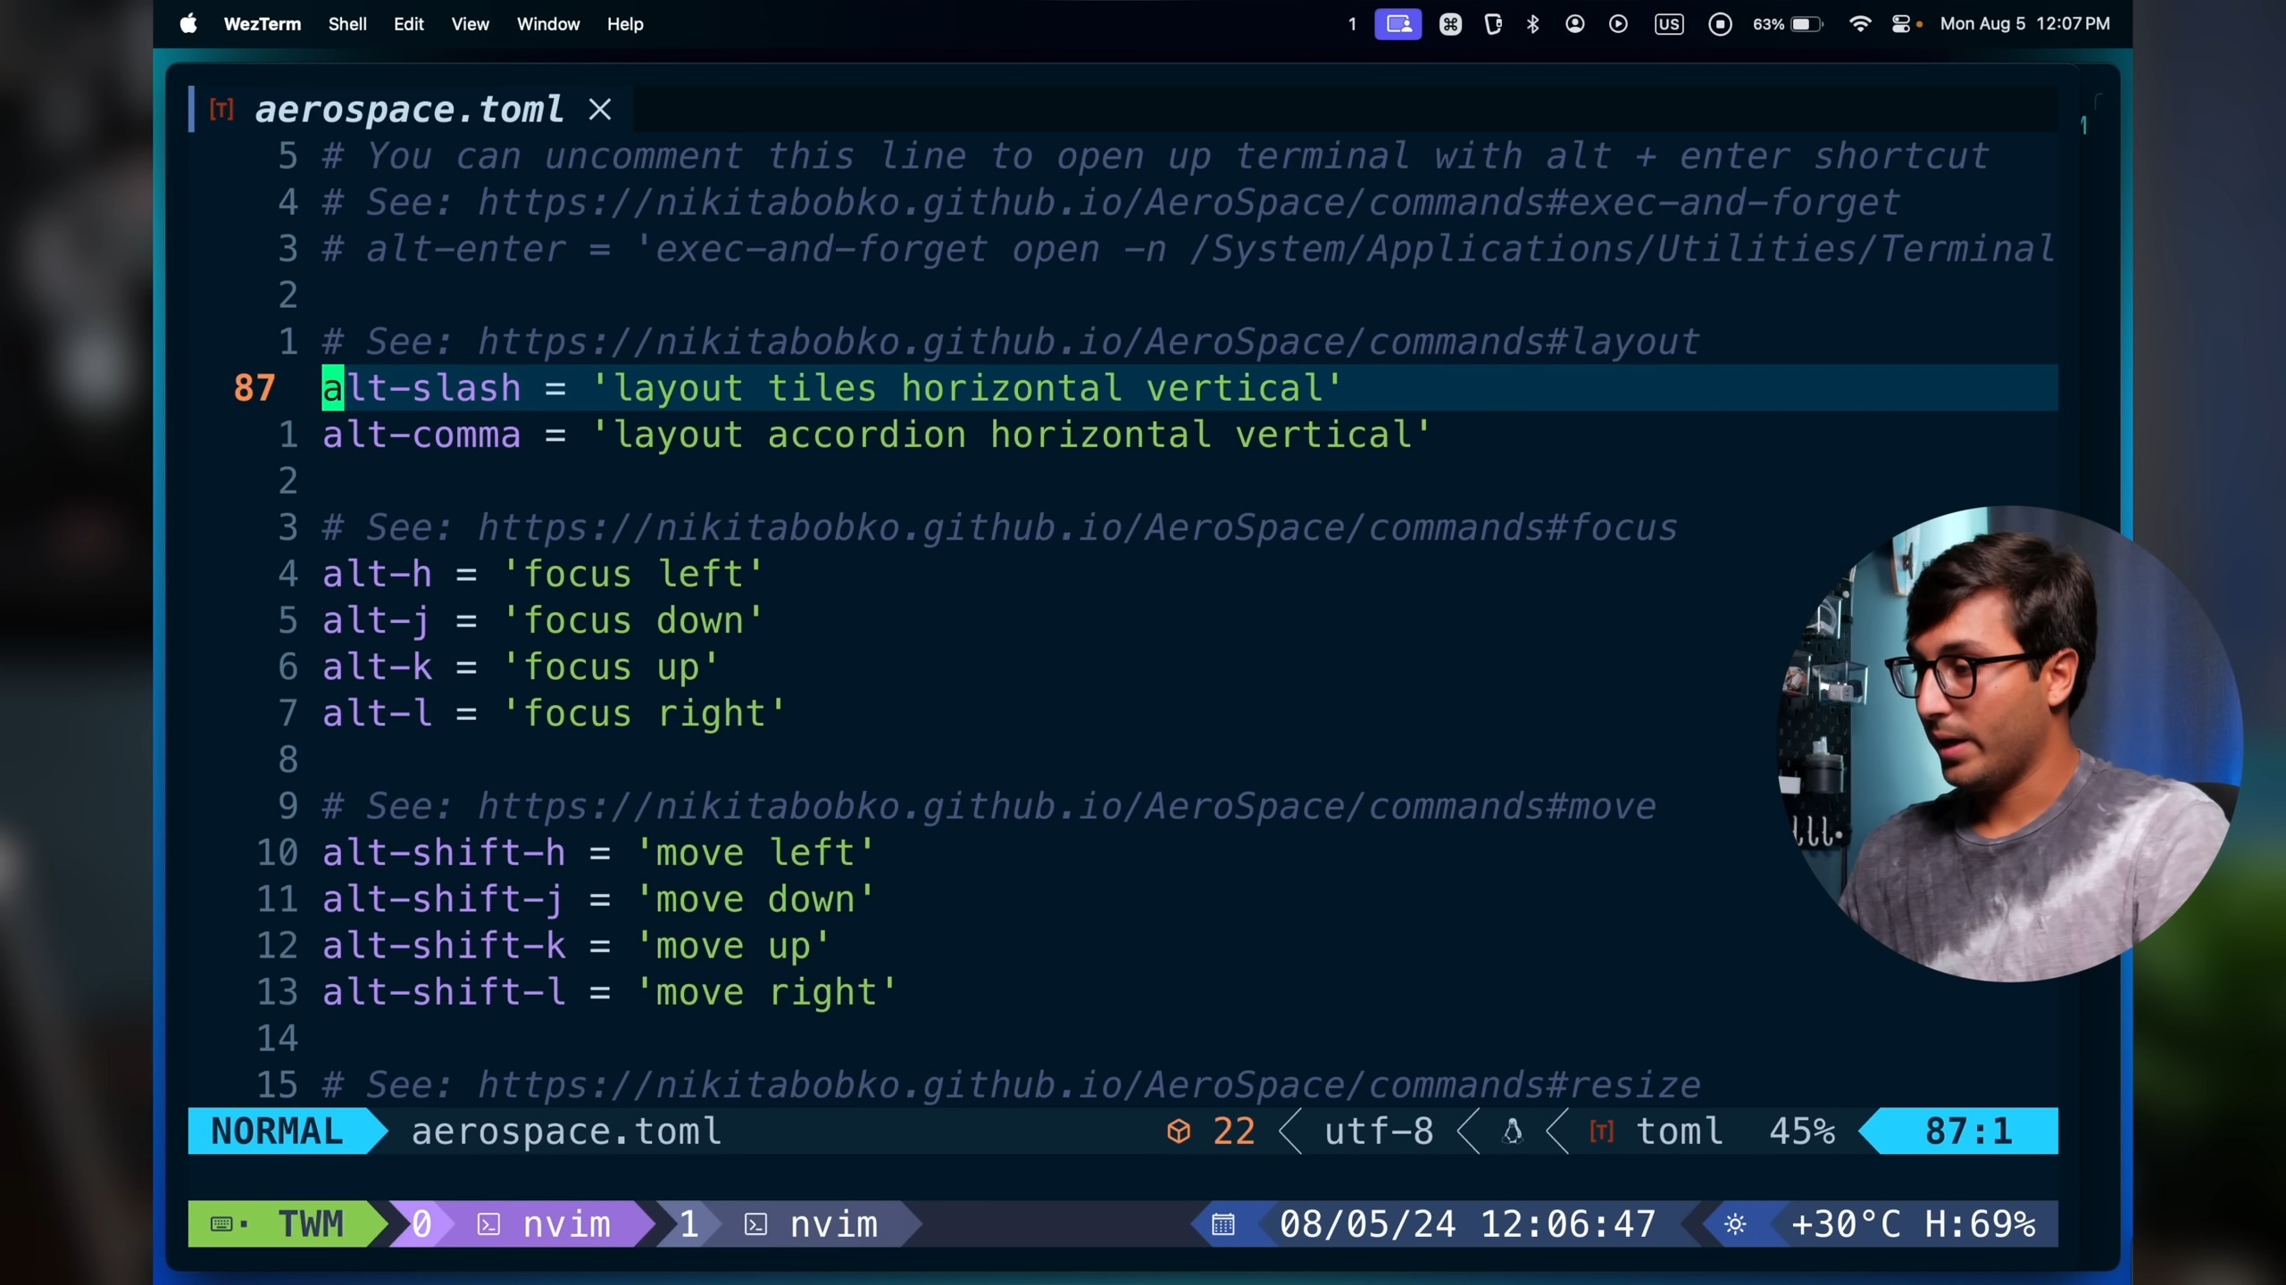The image size is (2286, 1285).
Task: Click the Linux penguin fileformat icon
Action: point(1512,1132)
